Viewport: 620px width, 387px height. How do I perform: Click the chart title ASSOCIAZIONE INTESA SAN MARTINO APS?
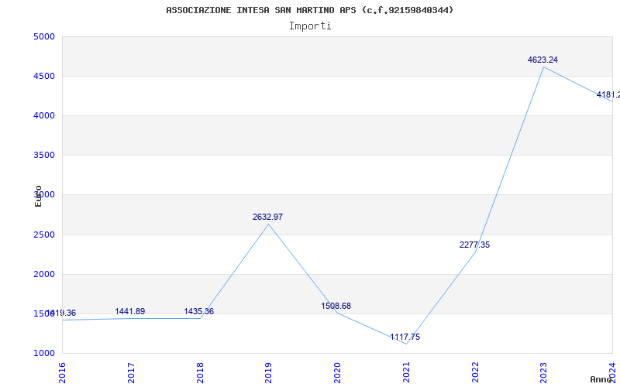pyautogui.click(x=309, y=10)
